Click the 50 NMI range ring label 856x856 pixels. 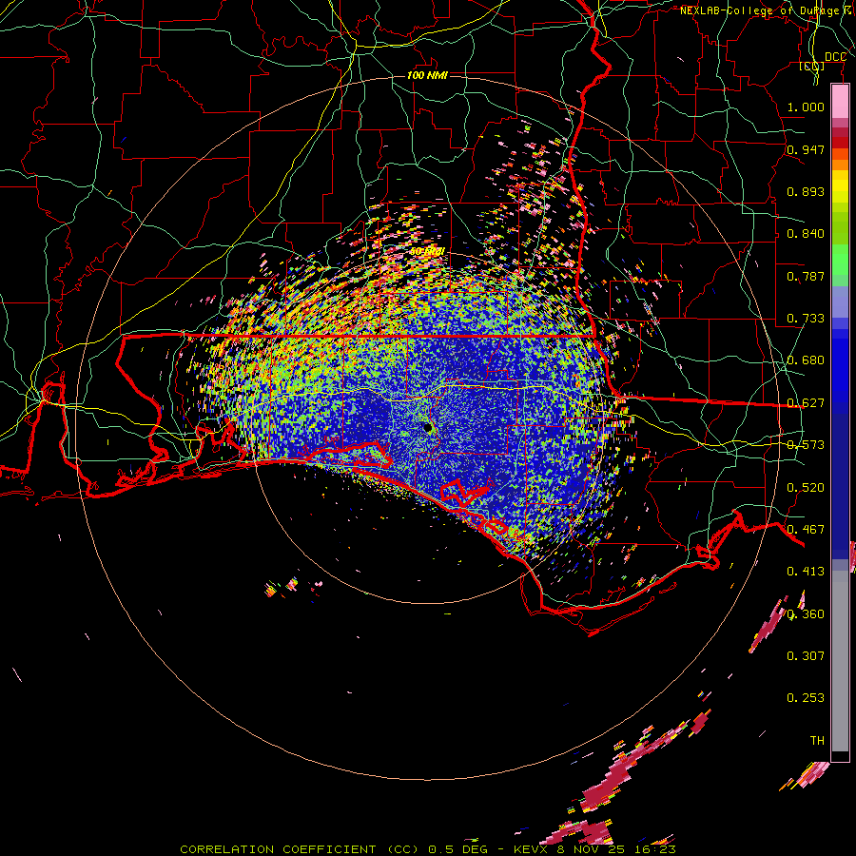(x=427, y=252)
